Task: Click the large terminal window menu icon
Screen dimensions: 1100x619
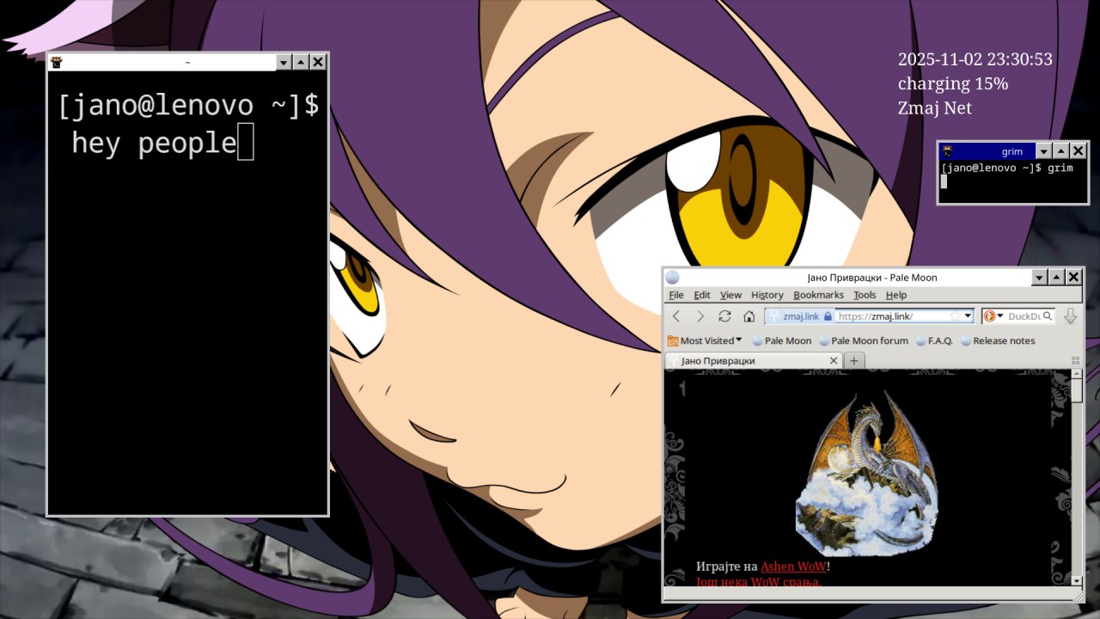Action: point(57,62)
